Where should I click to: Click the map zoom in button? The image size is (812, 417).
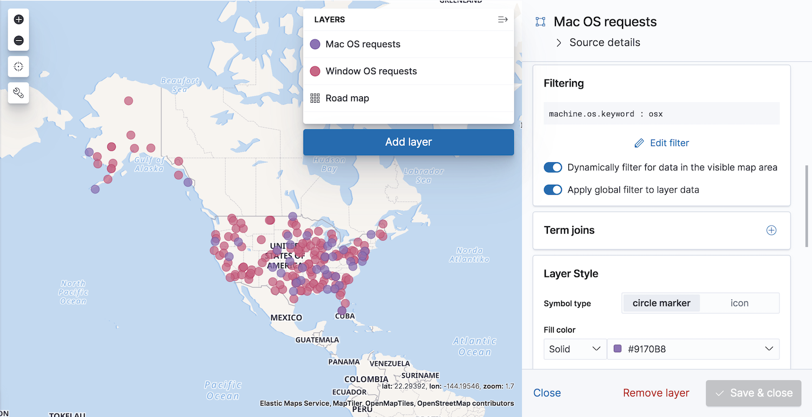[18, 19]
